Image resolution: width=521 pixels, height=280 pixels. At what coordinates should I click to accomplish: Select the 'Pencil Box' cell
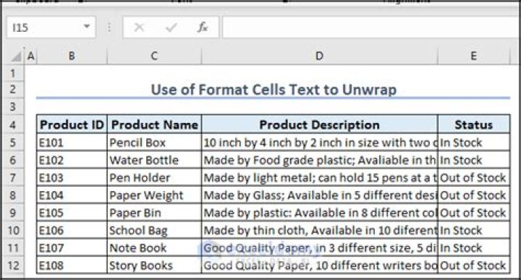coord(155,143)
